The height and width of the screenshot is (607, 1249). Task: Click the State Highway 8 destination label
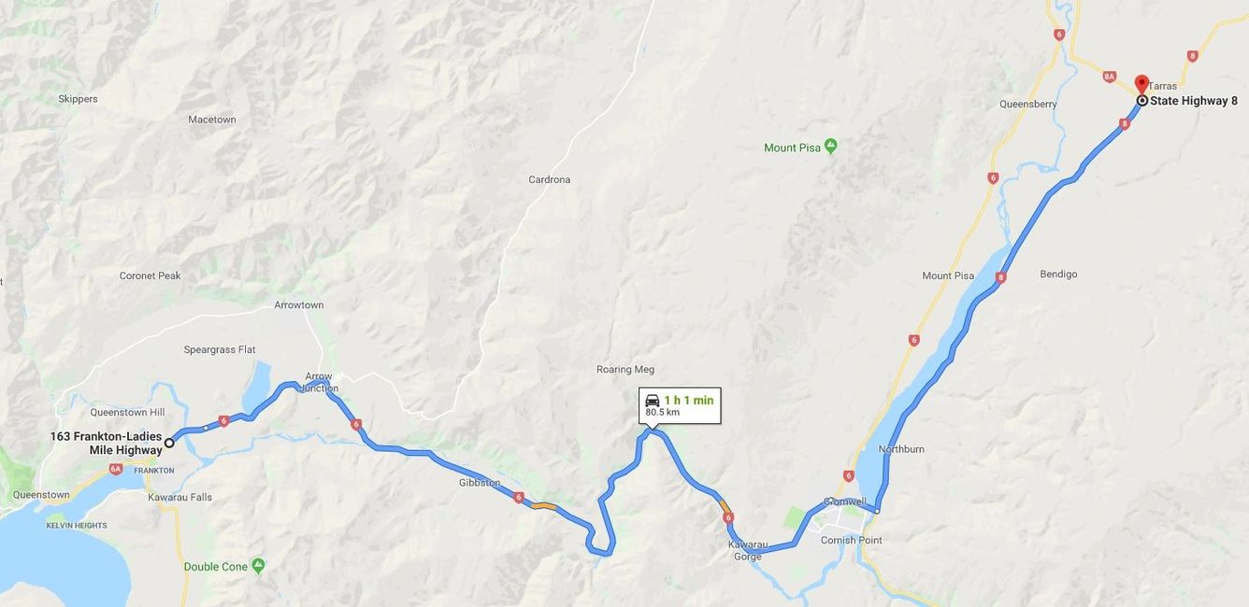tap(1194, 101)
